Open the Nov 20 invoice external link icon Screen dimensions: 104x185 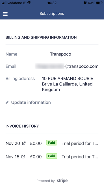(24, 143)
